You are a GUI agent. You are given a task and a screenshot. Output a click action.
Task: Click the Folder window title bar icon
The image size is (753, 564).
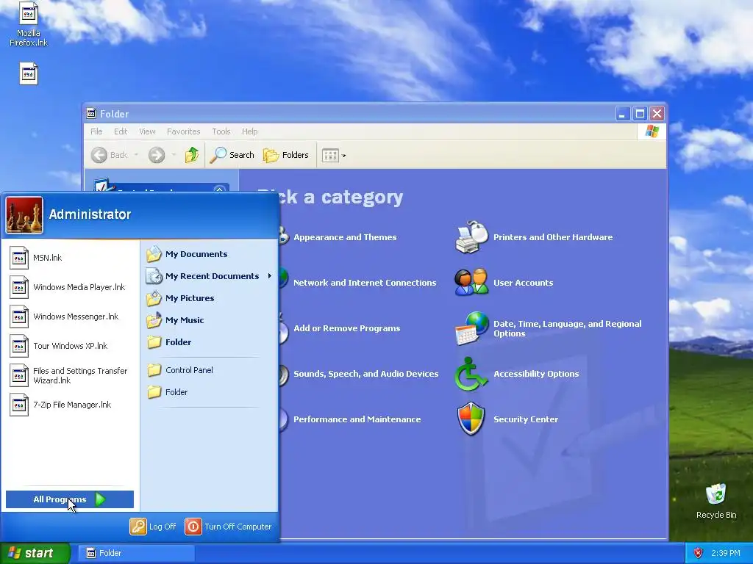point(91,114)
